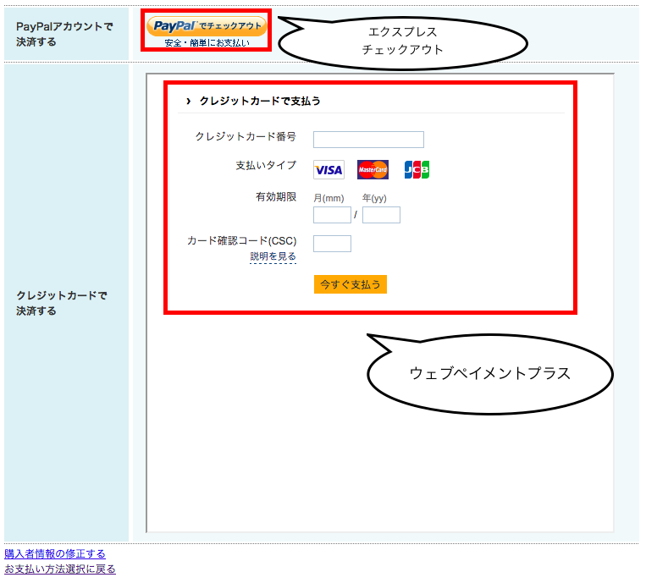Open the 購入者情報の修正する link
646x583 pixels.
(55, 553)
